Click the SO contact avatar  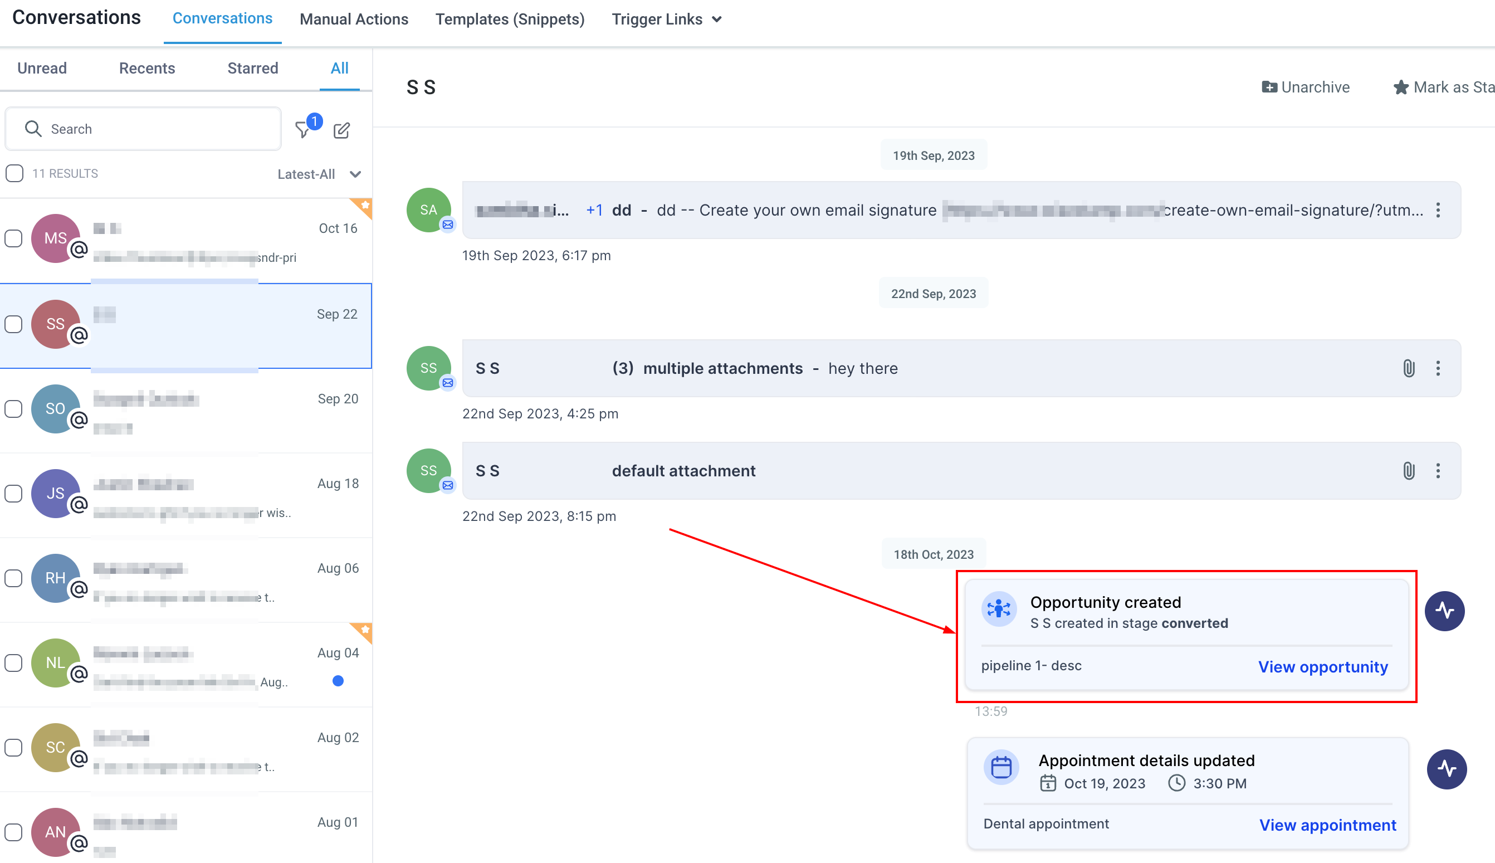[x=56, y=408]
